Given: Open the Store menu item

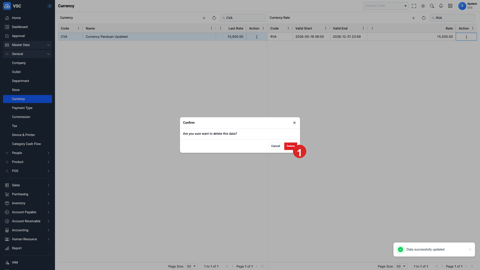Looking at the screenshot, I should tap(27, 90).
